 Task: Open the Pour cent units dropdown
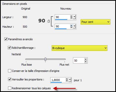pos(95,22)
